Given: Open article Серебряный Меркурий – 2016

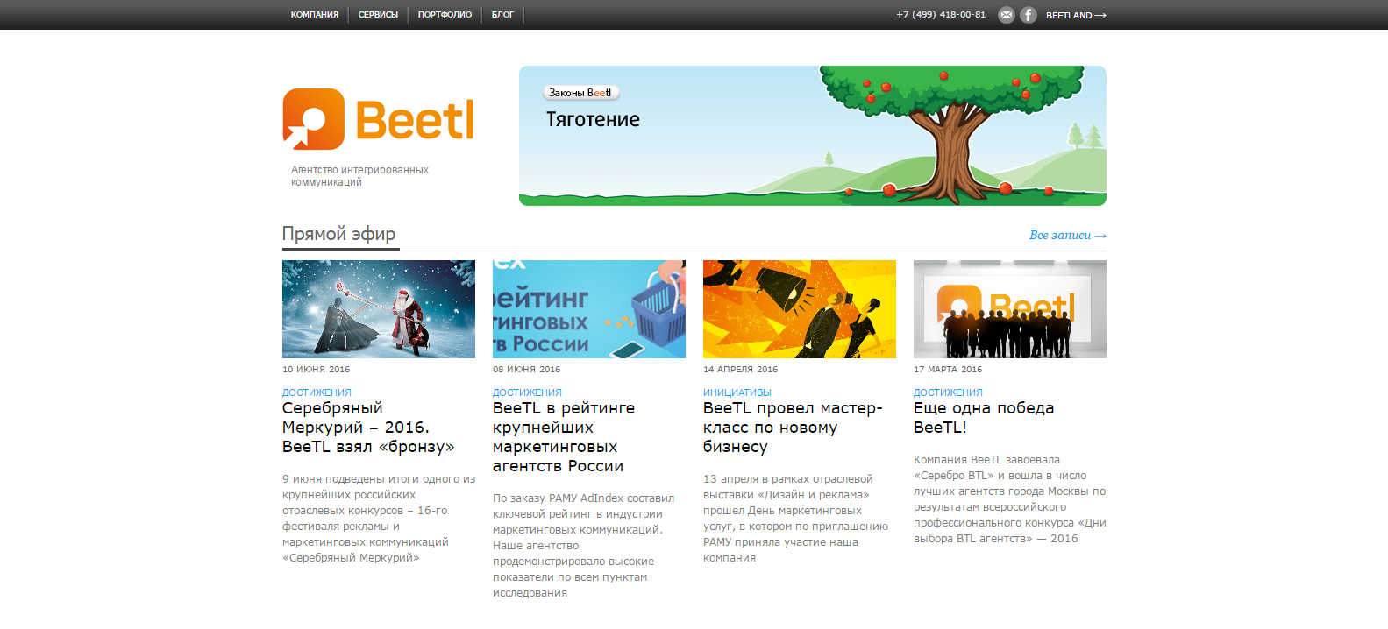Looking at the screenshot, I should pyautogui.click(x=368, y=428).
